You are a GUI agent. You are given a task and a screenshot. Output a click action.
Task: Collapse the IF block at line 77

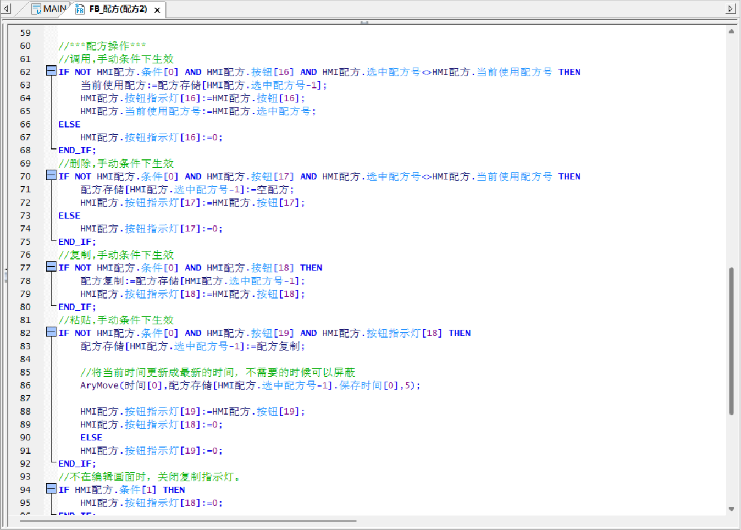51,267
